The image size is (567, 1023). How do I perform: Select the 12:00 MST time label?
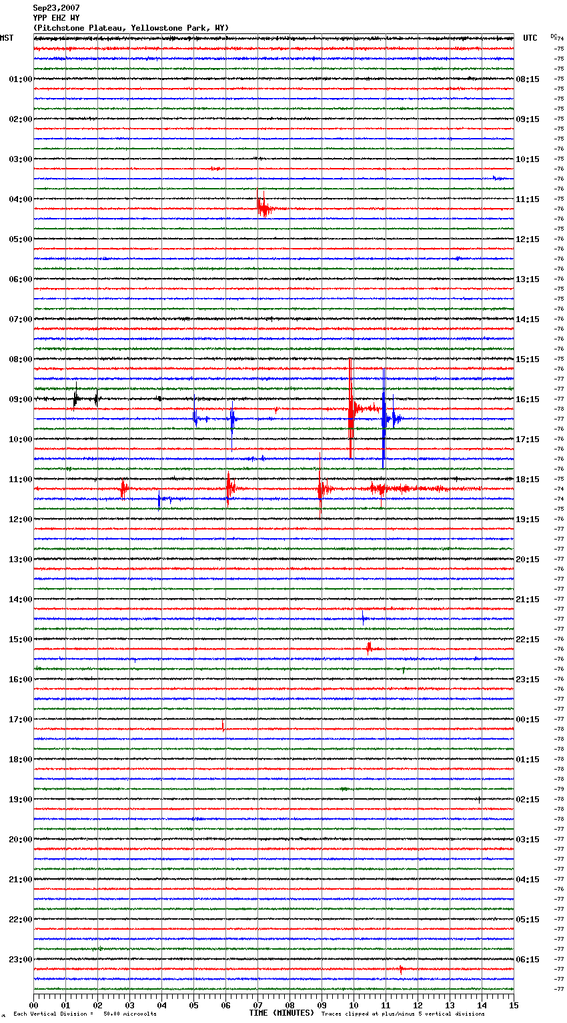click(21, 520)
